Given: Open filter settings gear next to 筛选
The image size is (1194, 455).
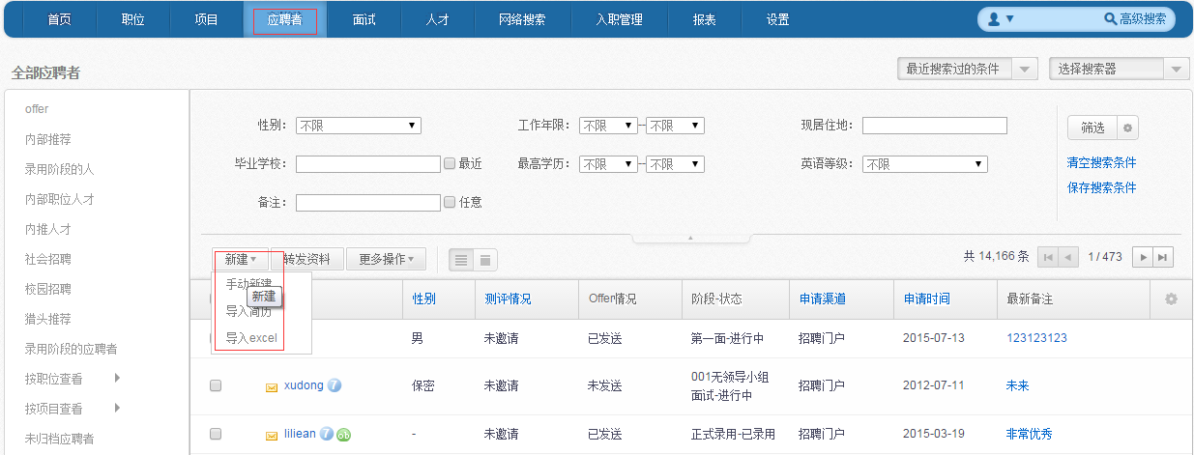Looking at the screenshot, I should pos(1128,128).
